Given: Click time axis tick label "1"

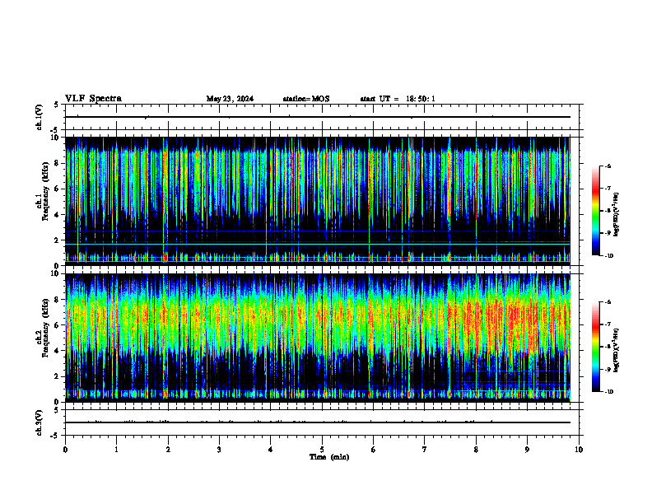Looking at the screenshot, I should (x=116, y=450).
